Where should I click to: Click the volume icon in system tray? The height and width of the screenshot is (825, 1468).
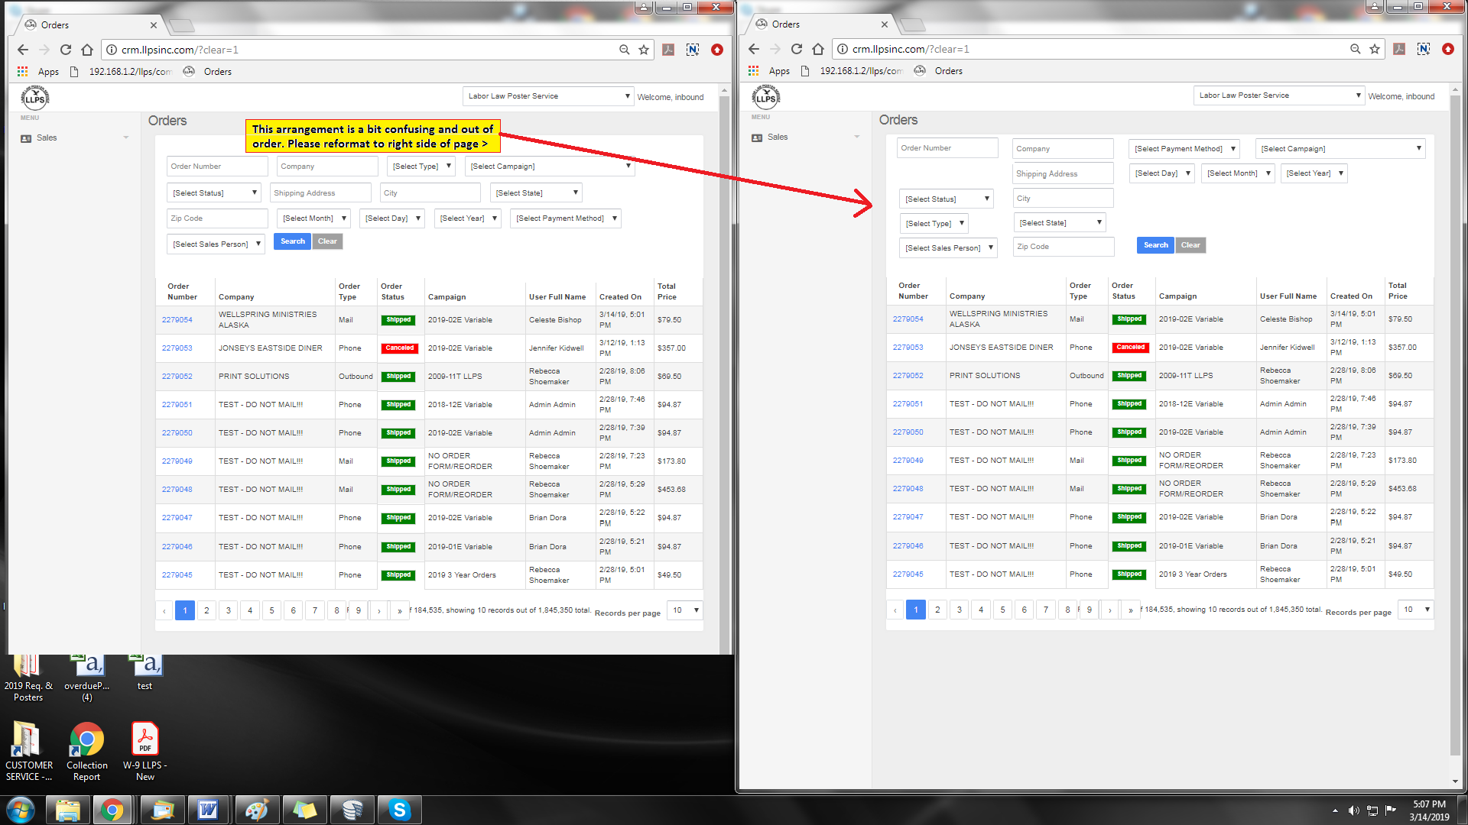pyautogui.click(x=1353, y=810)
